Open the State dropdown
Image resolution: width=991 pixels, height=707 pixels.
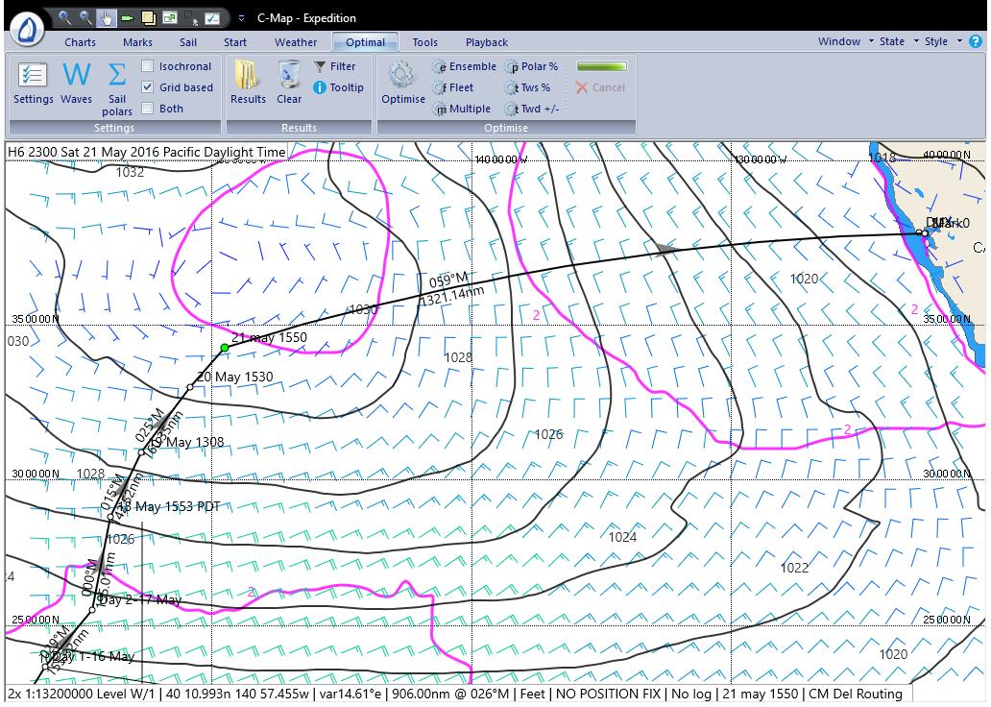tap(898, 41)
